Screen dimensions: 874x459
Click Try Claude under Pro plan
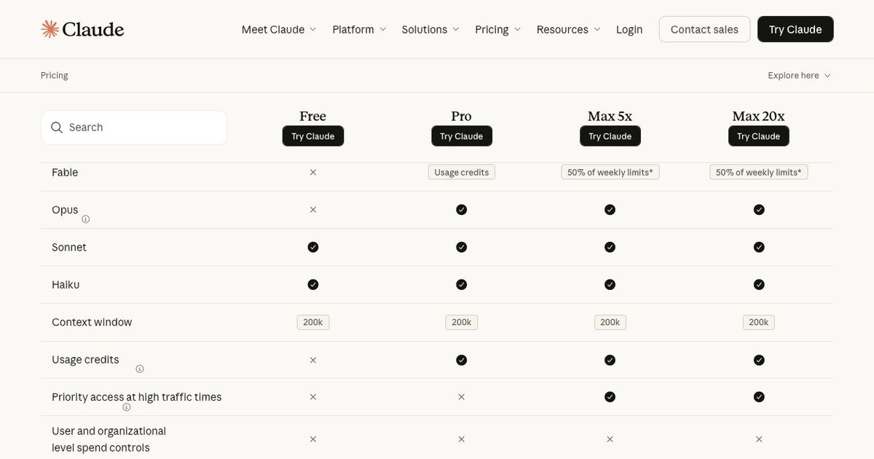(x=462, y=136)
